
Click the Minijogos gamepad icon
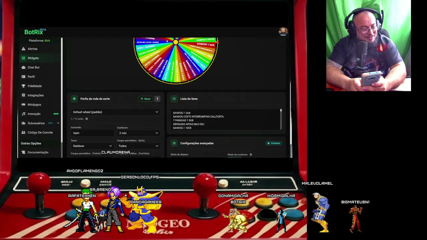coord(23,105)
